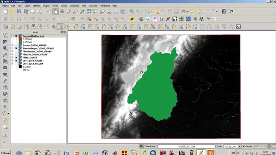Toggle visibility of DEM_base_GRASS layer

coord(16,61)
